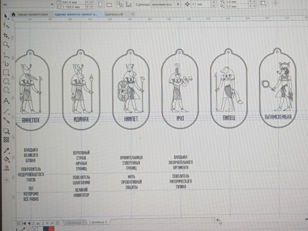
Task: Click the Treat as Filled selection icon
Action: [x=263, y=3]
